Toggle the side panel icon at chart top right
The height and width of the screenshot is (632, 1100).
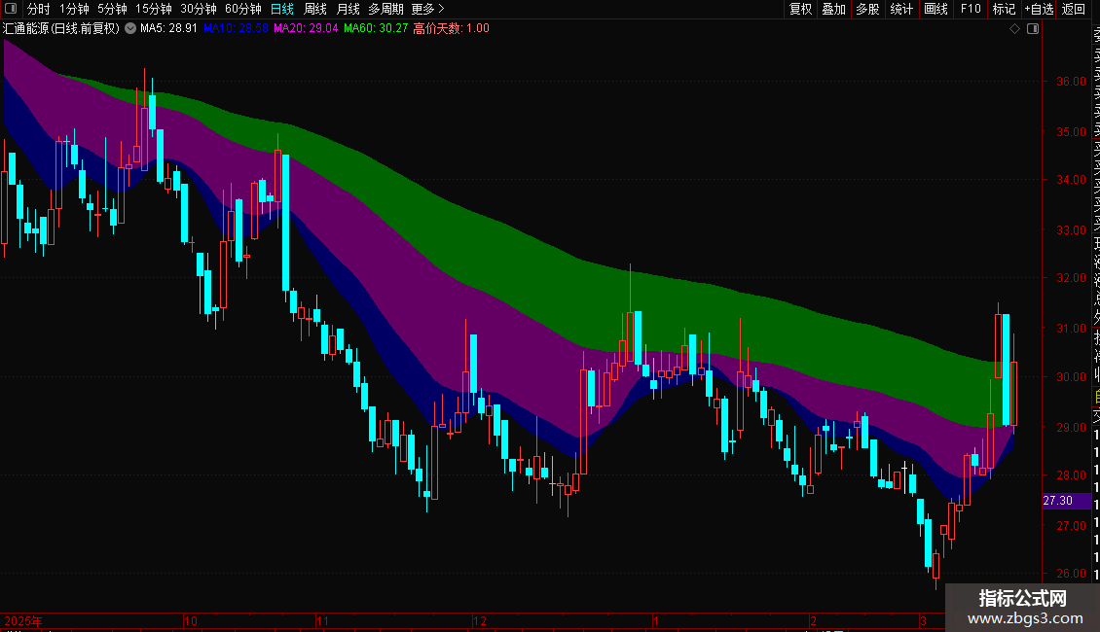click(x=1033, y=29)
